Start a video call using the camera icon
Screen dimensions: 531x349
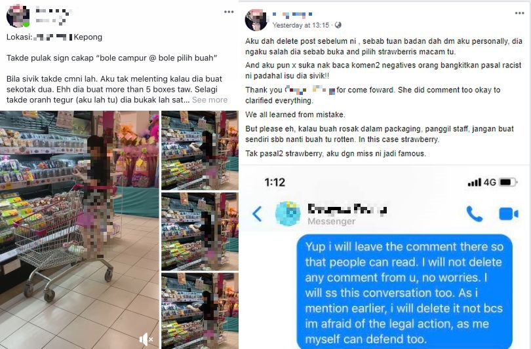509,214
